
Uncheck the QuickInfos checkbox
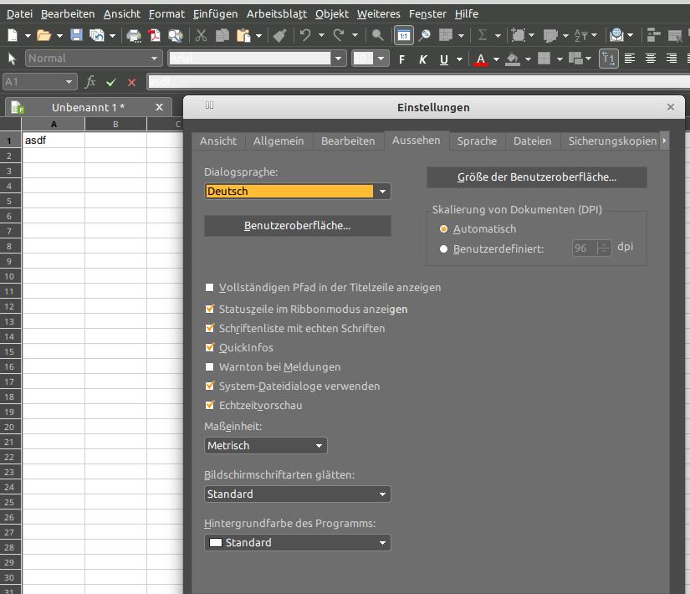(x=210, y=348)
